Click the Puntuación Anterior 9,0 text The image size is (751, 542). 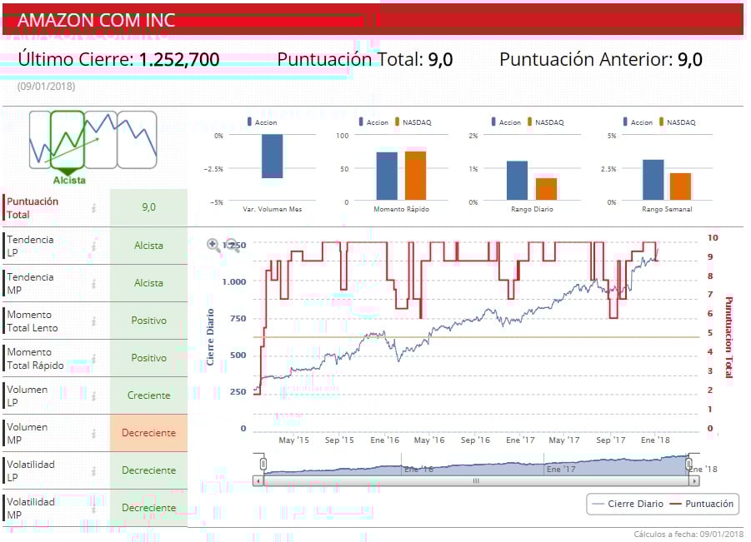coord(601,59)
